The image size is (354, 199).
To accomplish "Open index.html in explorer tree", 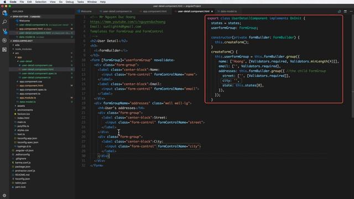I will (23, 118).
